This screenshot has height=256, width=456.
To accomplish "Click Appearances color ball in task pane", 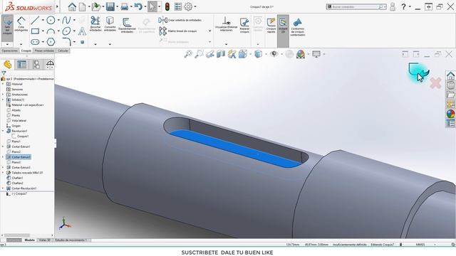I will (450, 114).
